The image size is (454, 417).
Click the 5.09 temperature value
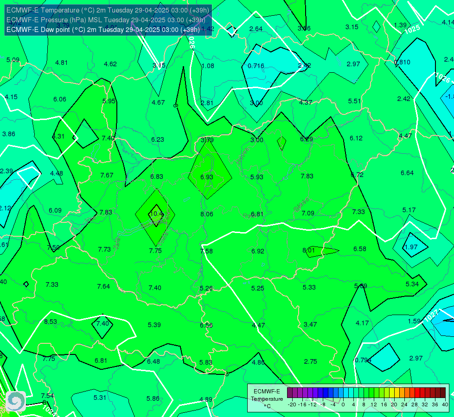click(13, 60)
